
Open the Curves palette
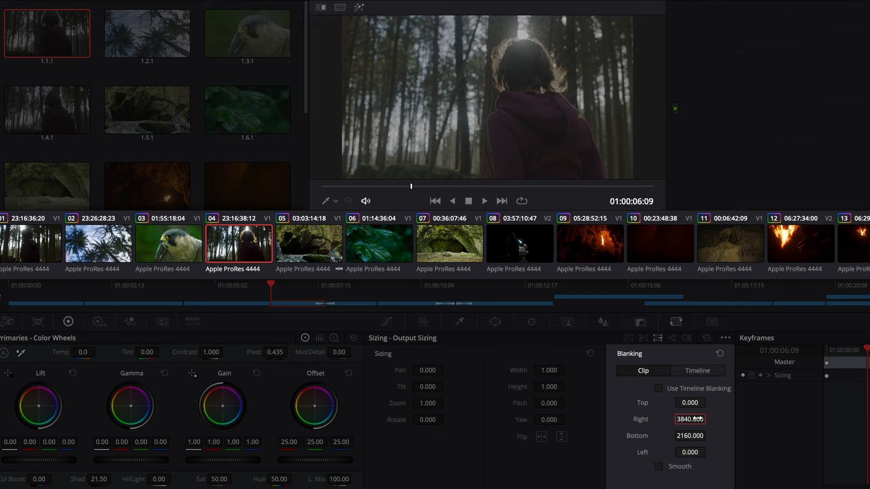[x=387, y=321]
